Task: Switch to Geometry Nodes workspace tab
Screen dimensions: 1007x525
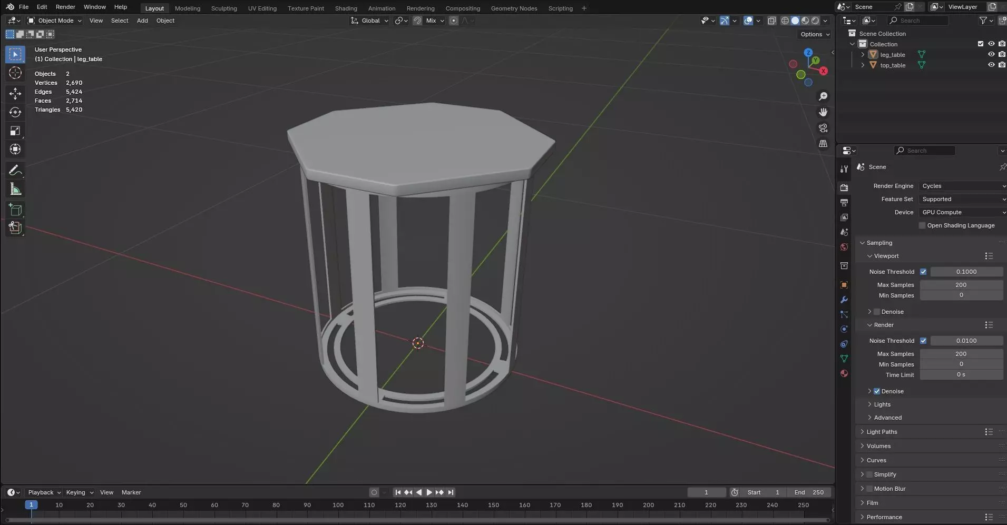Action: [514, 8]
